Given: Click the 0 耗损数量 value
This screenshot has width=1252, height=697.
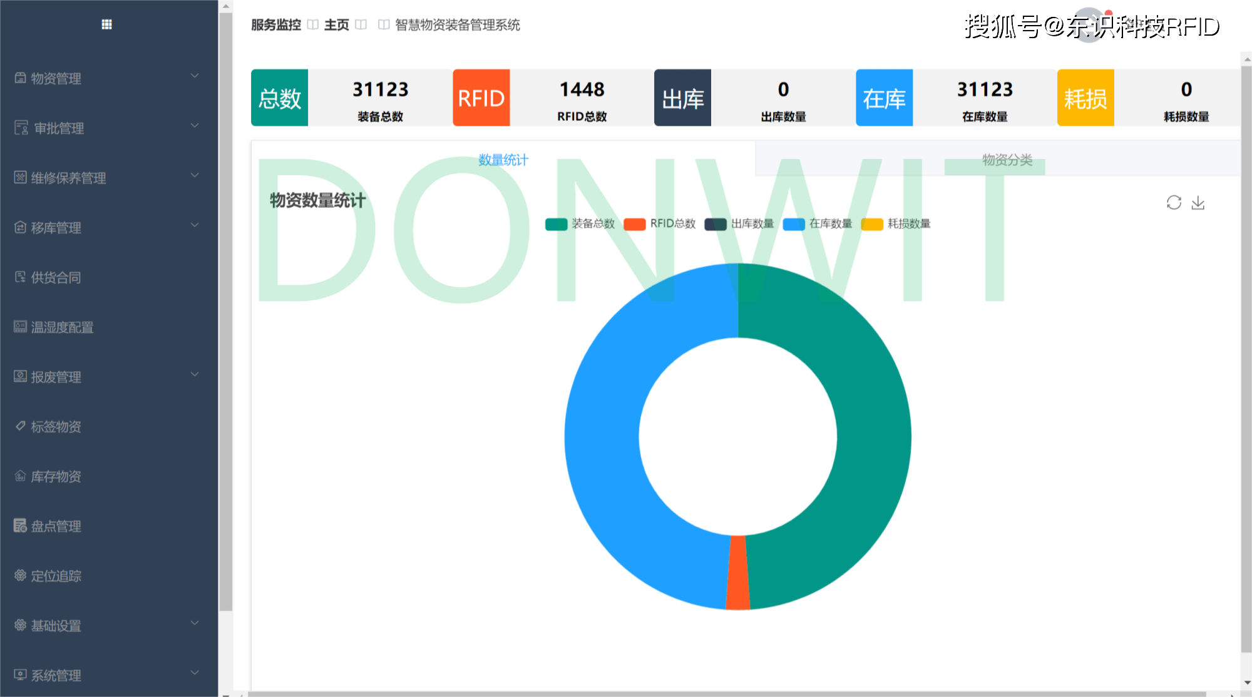Looking at the screenshot, I should (x=1187, y=89).
